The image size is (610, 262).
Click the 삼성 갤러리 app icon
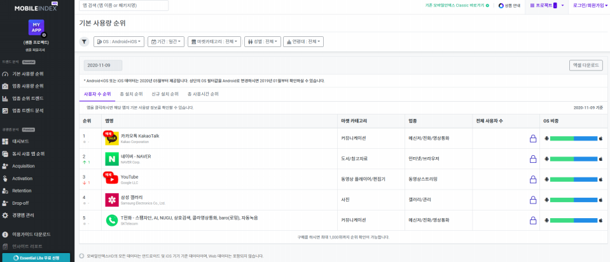112,200
